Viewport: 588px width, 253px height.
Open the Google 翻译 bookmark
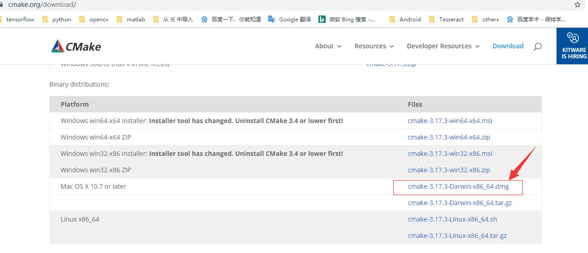click(x=290, y=19)
